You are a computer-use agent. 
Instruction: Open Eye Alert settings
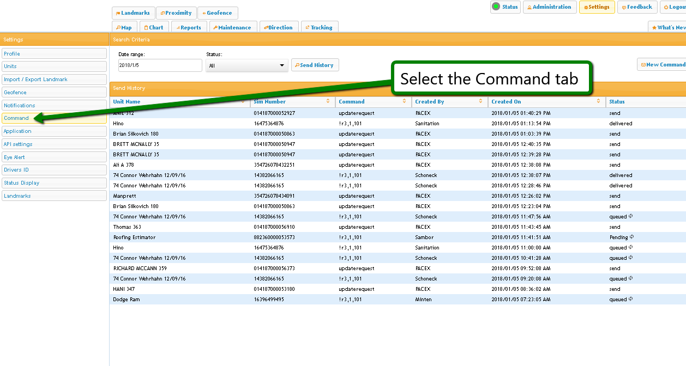click(15, 157)
